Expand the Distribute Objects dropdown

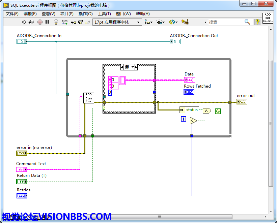[x=161, y=22]
